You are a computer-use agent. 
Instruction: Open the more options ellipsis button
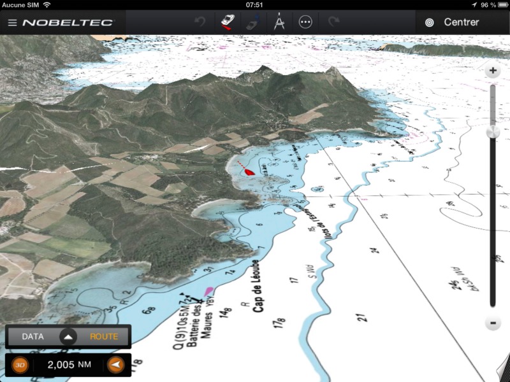[x=305, y=22]
